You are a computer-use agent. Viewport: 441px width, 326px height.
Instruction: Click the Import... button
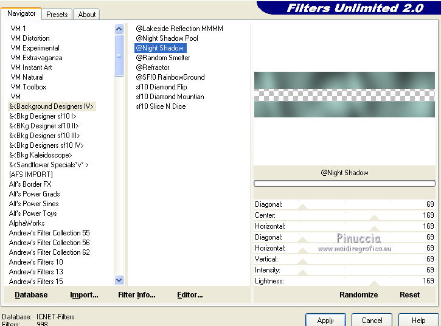click(x=84, y=295)
